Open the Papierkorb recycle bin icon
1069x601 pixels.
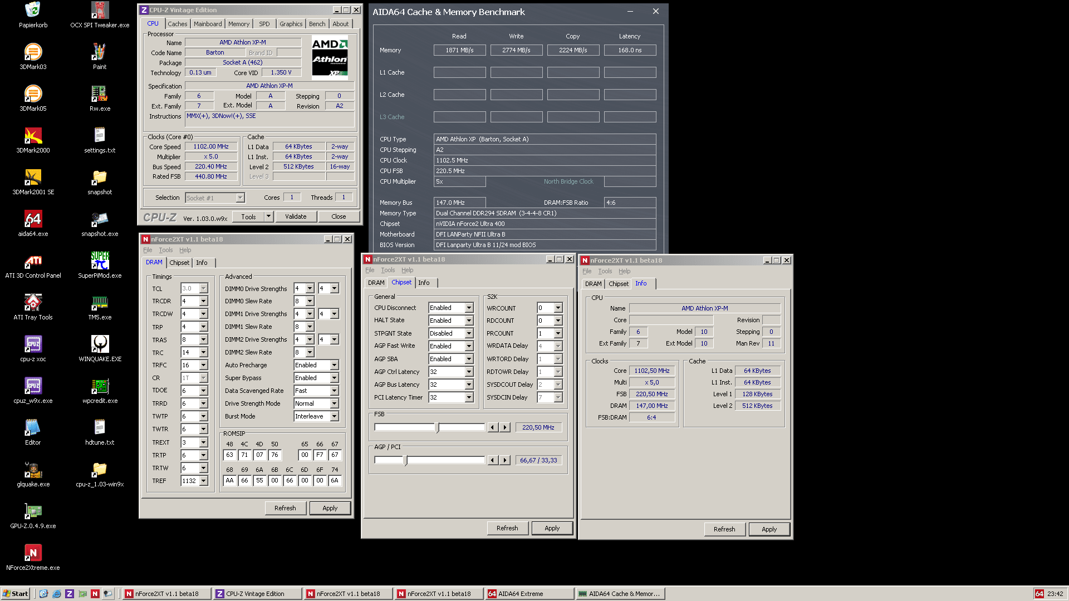click(x=33, y=15)
